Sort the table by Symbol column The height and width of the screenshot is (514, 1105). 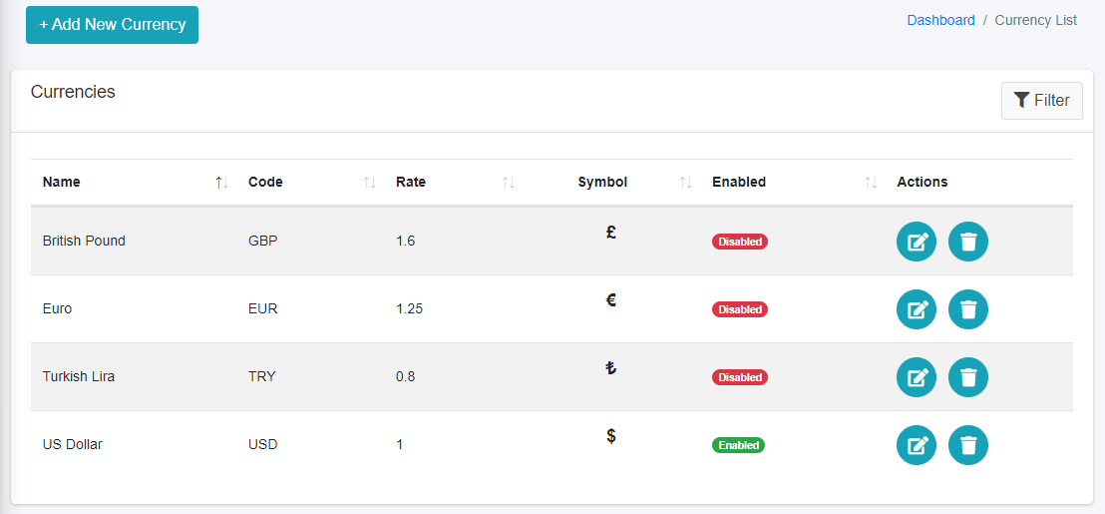coord(602,182)
